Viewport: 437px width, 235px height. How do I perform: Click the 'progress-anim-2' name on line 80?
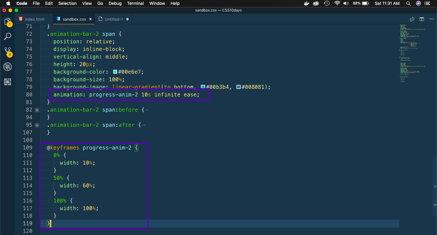(113, 95)
